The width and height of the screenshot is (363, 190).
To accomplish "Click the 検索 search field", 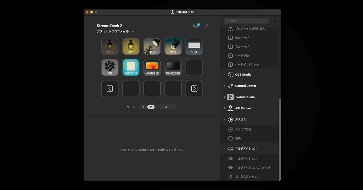I will pyautogui.click(x=246, y=21).
